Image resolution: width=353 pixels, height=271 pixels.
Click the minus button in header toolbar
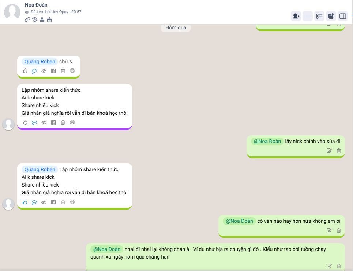(308, 16)
